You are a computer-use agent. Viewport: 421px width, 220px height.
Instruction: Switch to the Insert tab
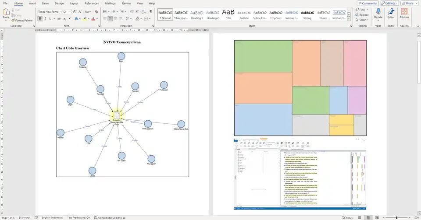coord(32,3)
